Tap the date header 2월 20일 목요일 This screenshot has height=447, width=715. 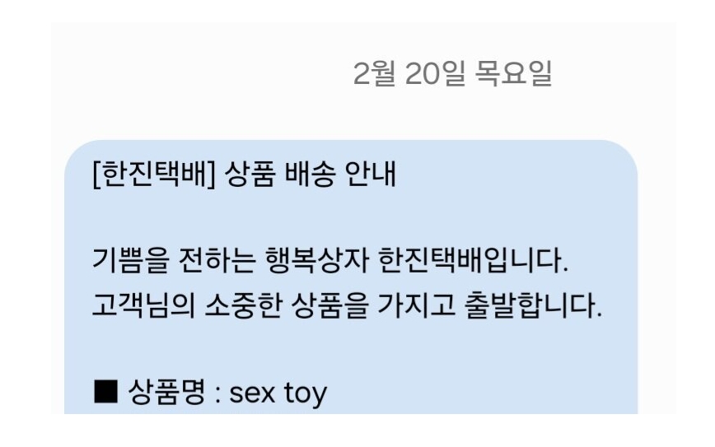(452, 75)
